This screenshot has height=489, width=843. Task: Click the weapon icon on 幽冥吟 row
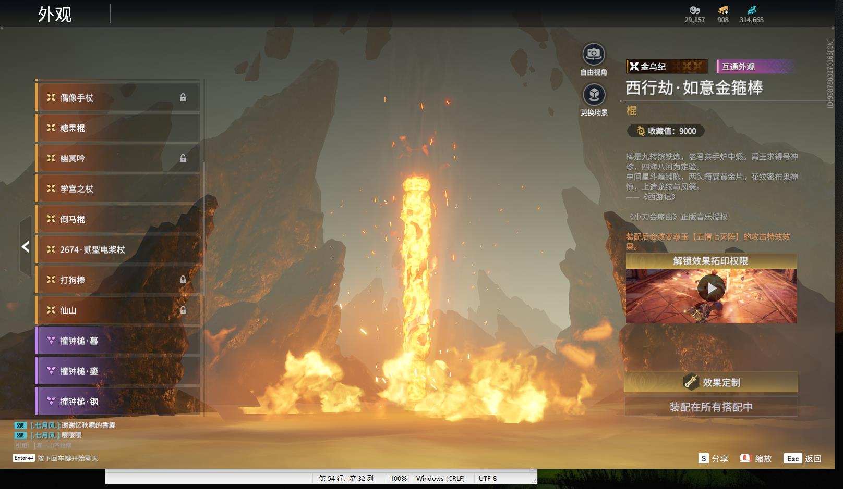(51, 158)
